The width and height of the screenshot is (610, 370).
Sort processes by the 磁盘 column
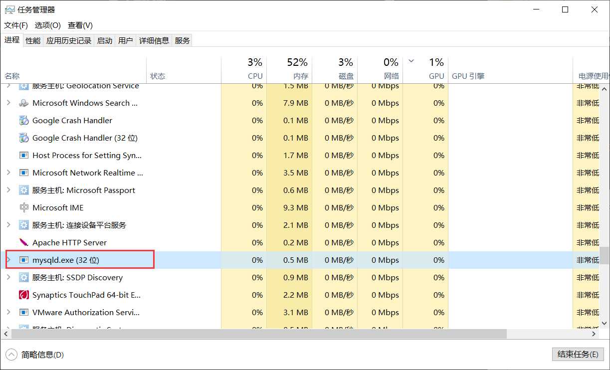[x=335, y=70]
